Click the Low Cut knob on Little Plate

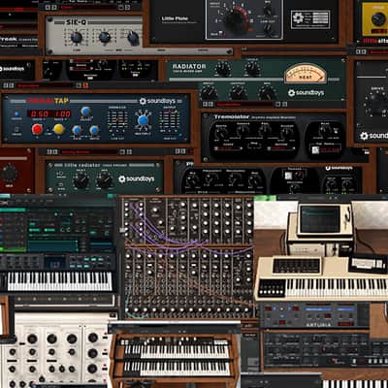click(x=269, y=28)
